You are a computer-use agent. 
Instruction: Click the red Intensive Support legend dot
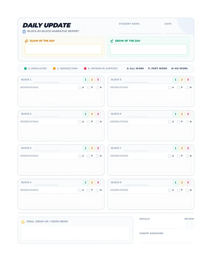pyautogui.click(x=85, y=68)
